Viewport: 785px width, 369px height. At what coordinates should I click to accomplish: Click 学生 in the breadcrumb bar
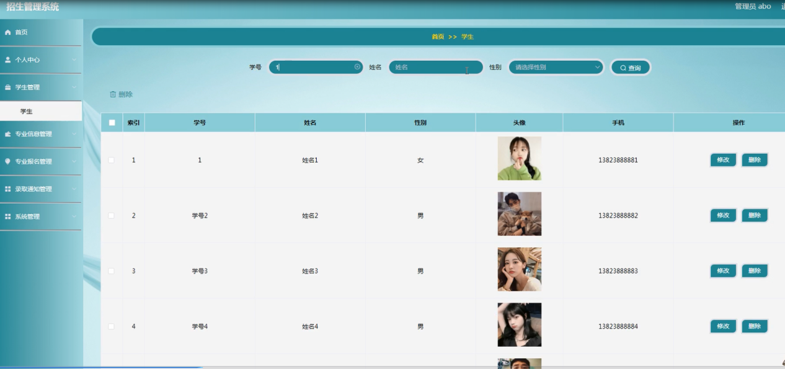point(467,37)
